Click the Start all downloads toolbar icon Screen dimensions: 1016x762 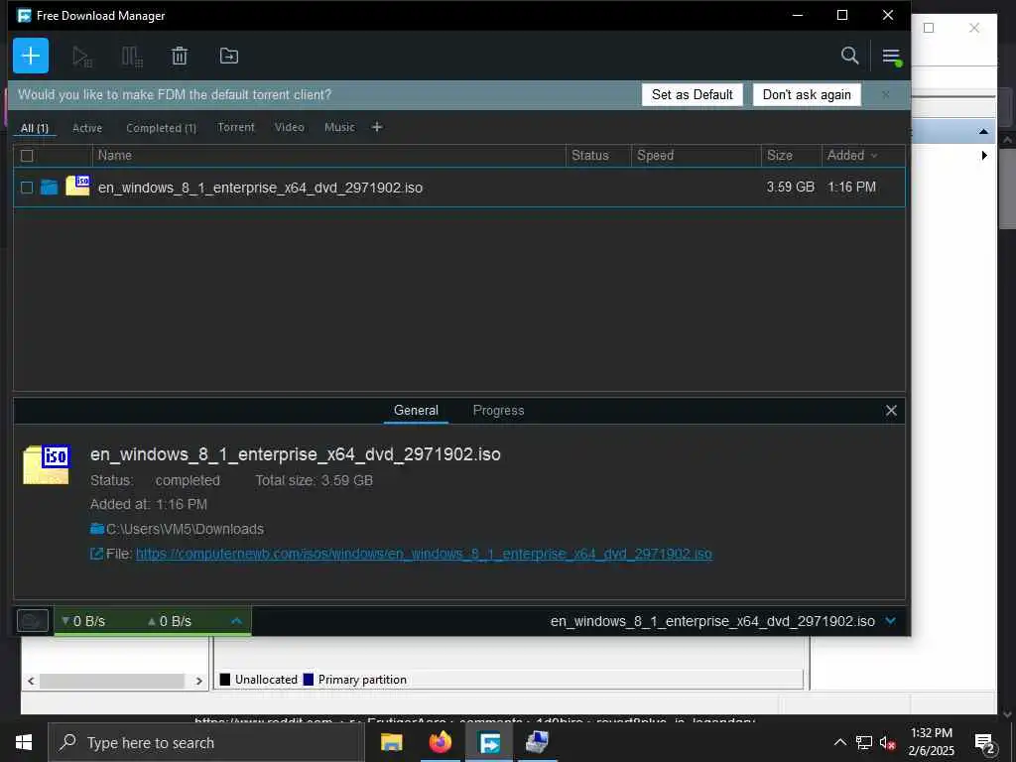[82, 57]
